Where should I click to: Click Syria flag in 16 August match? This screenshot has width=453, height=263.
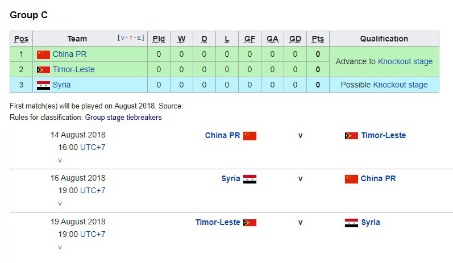coord(250,179)
